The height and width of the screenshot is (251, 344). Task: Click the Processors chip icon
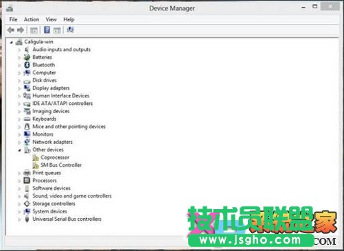pos(27,180)
